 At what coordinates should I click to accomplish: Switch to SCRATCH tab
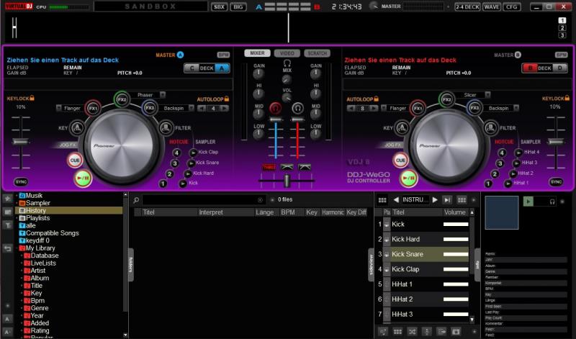317,53
